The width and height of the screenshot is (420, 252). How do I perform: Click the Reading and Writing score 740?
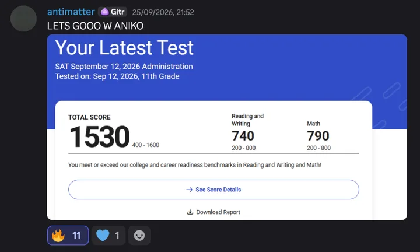click(x=243, y=136)
